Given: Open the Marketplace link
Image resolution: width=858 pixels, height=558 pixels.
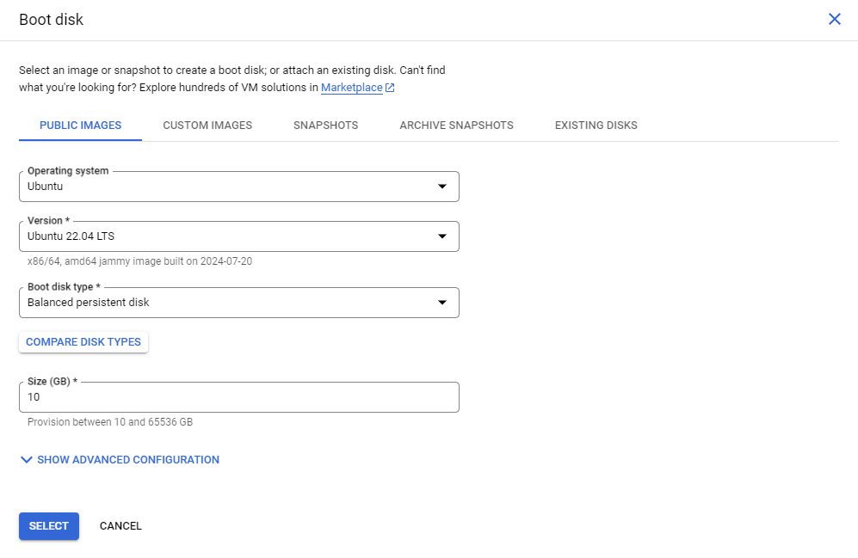Looking at the screenshot, I should [351, 88].
